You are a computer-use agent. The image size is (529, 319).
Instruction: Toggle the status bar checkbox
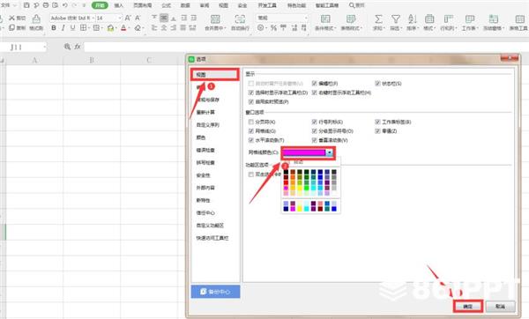(x=377, y=84)
